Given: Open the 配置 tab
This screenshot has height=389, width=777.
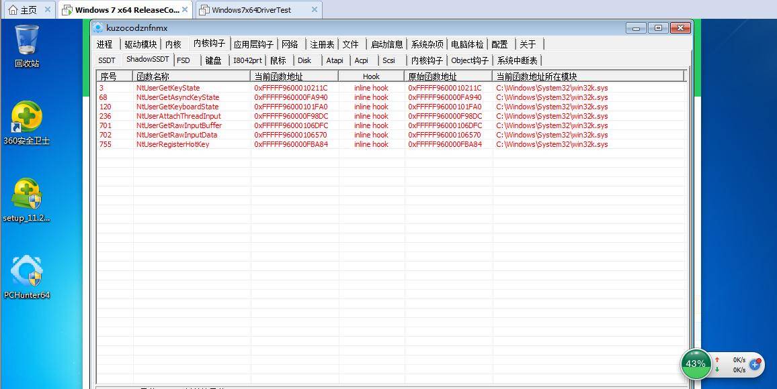Looking at the screenshot, I should tap(499, 44).
